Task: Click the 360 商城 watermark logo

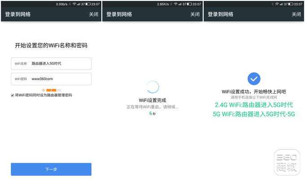Action: pos(287,163)
